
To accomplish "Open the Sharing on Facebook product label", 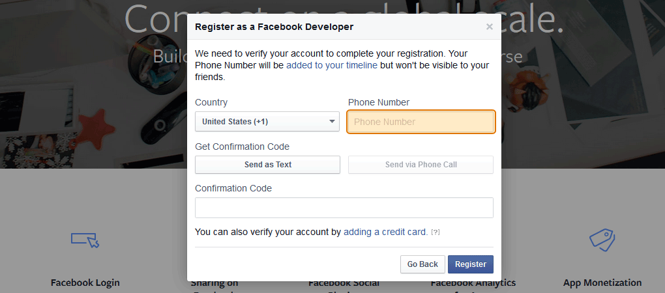I will tap(214, 283).
